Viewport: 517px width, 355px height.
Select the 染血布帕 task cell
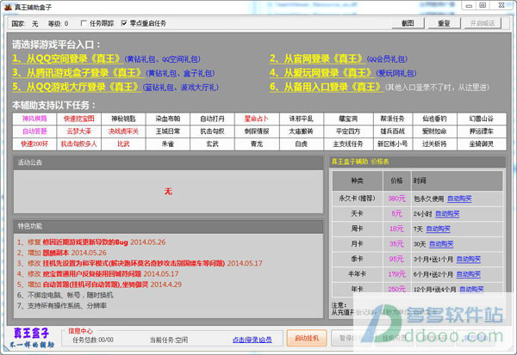coord(168,119)
